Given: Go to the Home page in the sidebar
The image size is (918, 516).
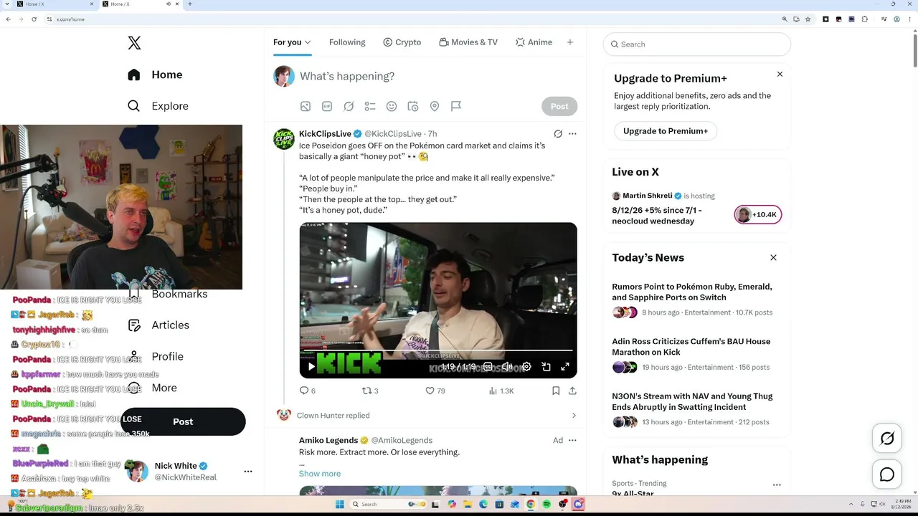Looking at the screenshot, I should tap(155, 75).
